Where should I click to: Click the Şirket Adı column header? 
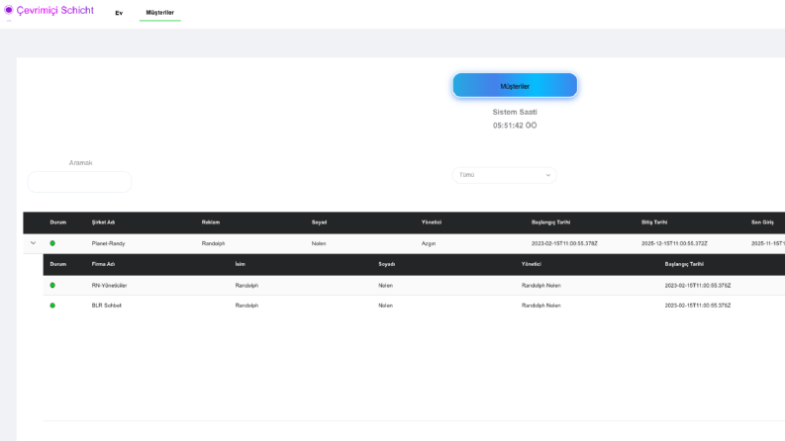pos(103,222)
